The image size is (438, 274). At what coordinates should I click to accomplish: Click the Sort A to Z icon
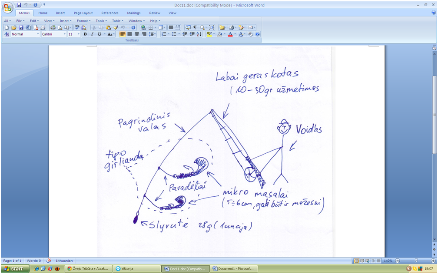(x=199, y=34)
